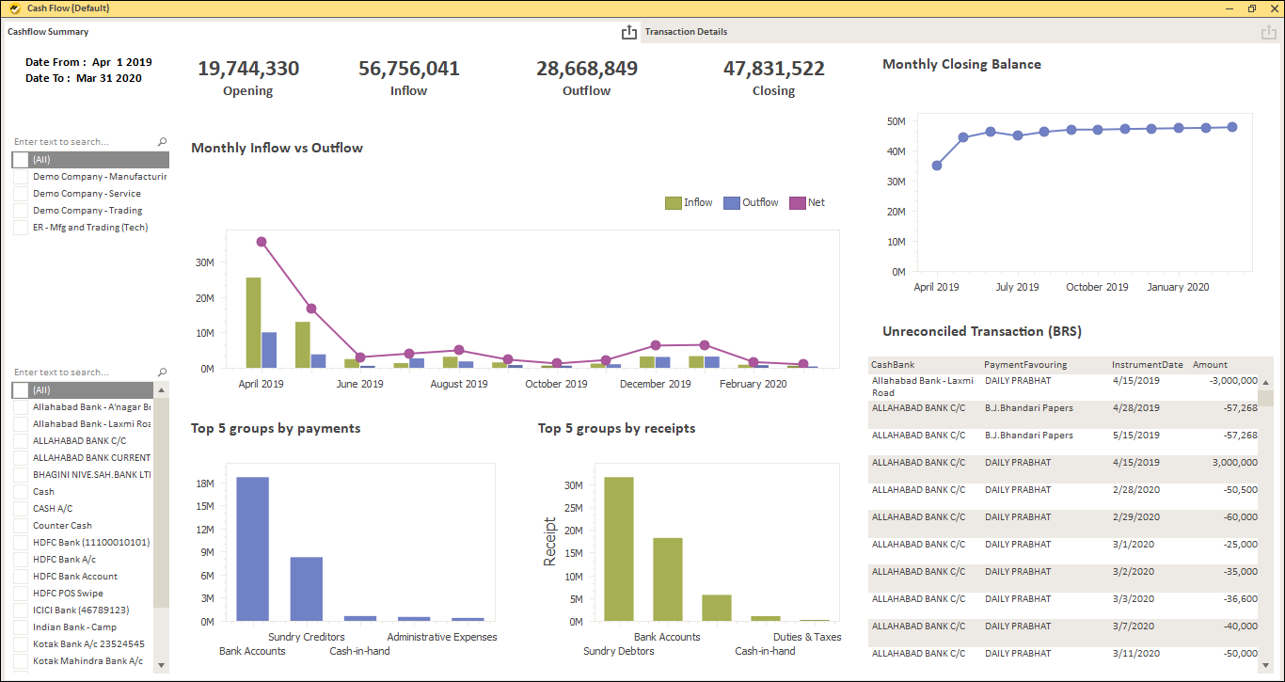The height and width of the screenshot is (682, 1285).
Task: Click the Monthly Closing Balance chart title
Action: click(x=960, y=64)
